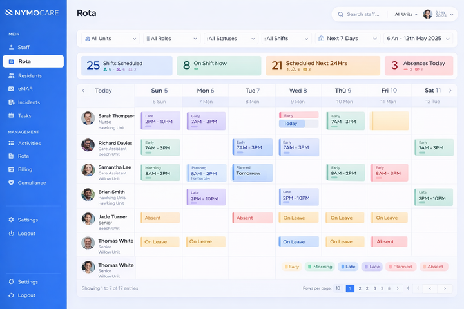The width and height of the screenshot is (464, 309).
Task: Click the Absences Today card
Action: 419,66
